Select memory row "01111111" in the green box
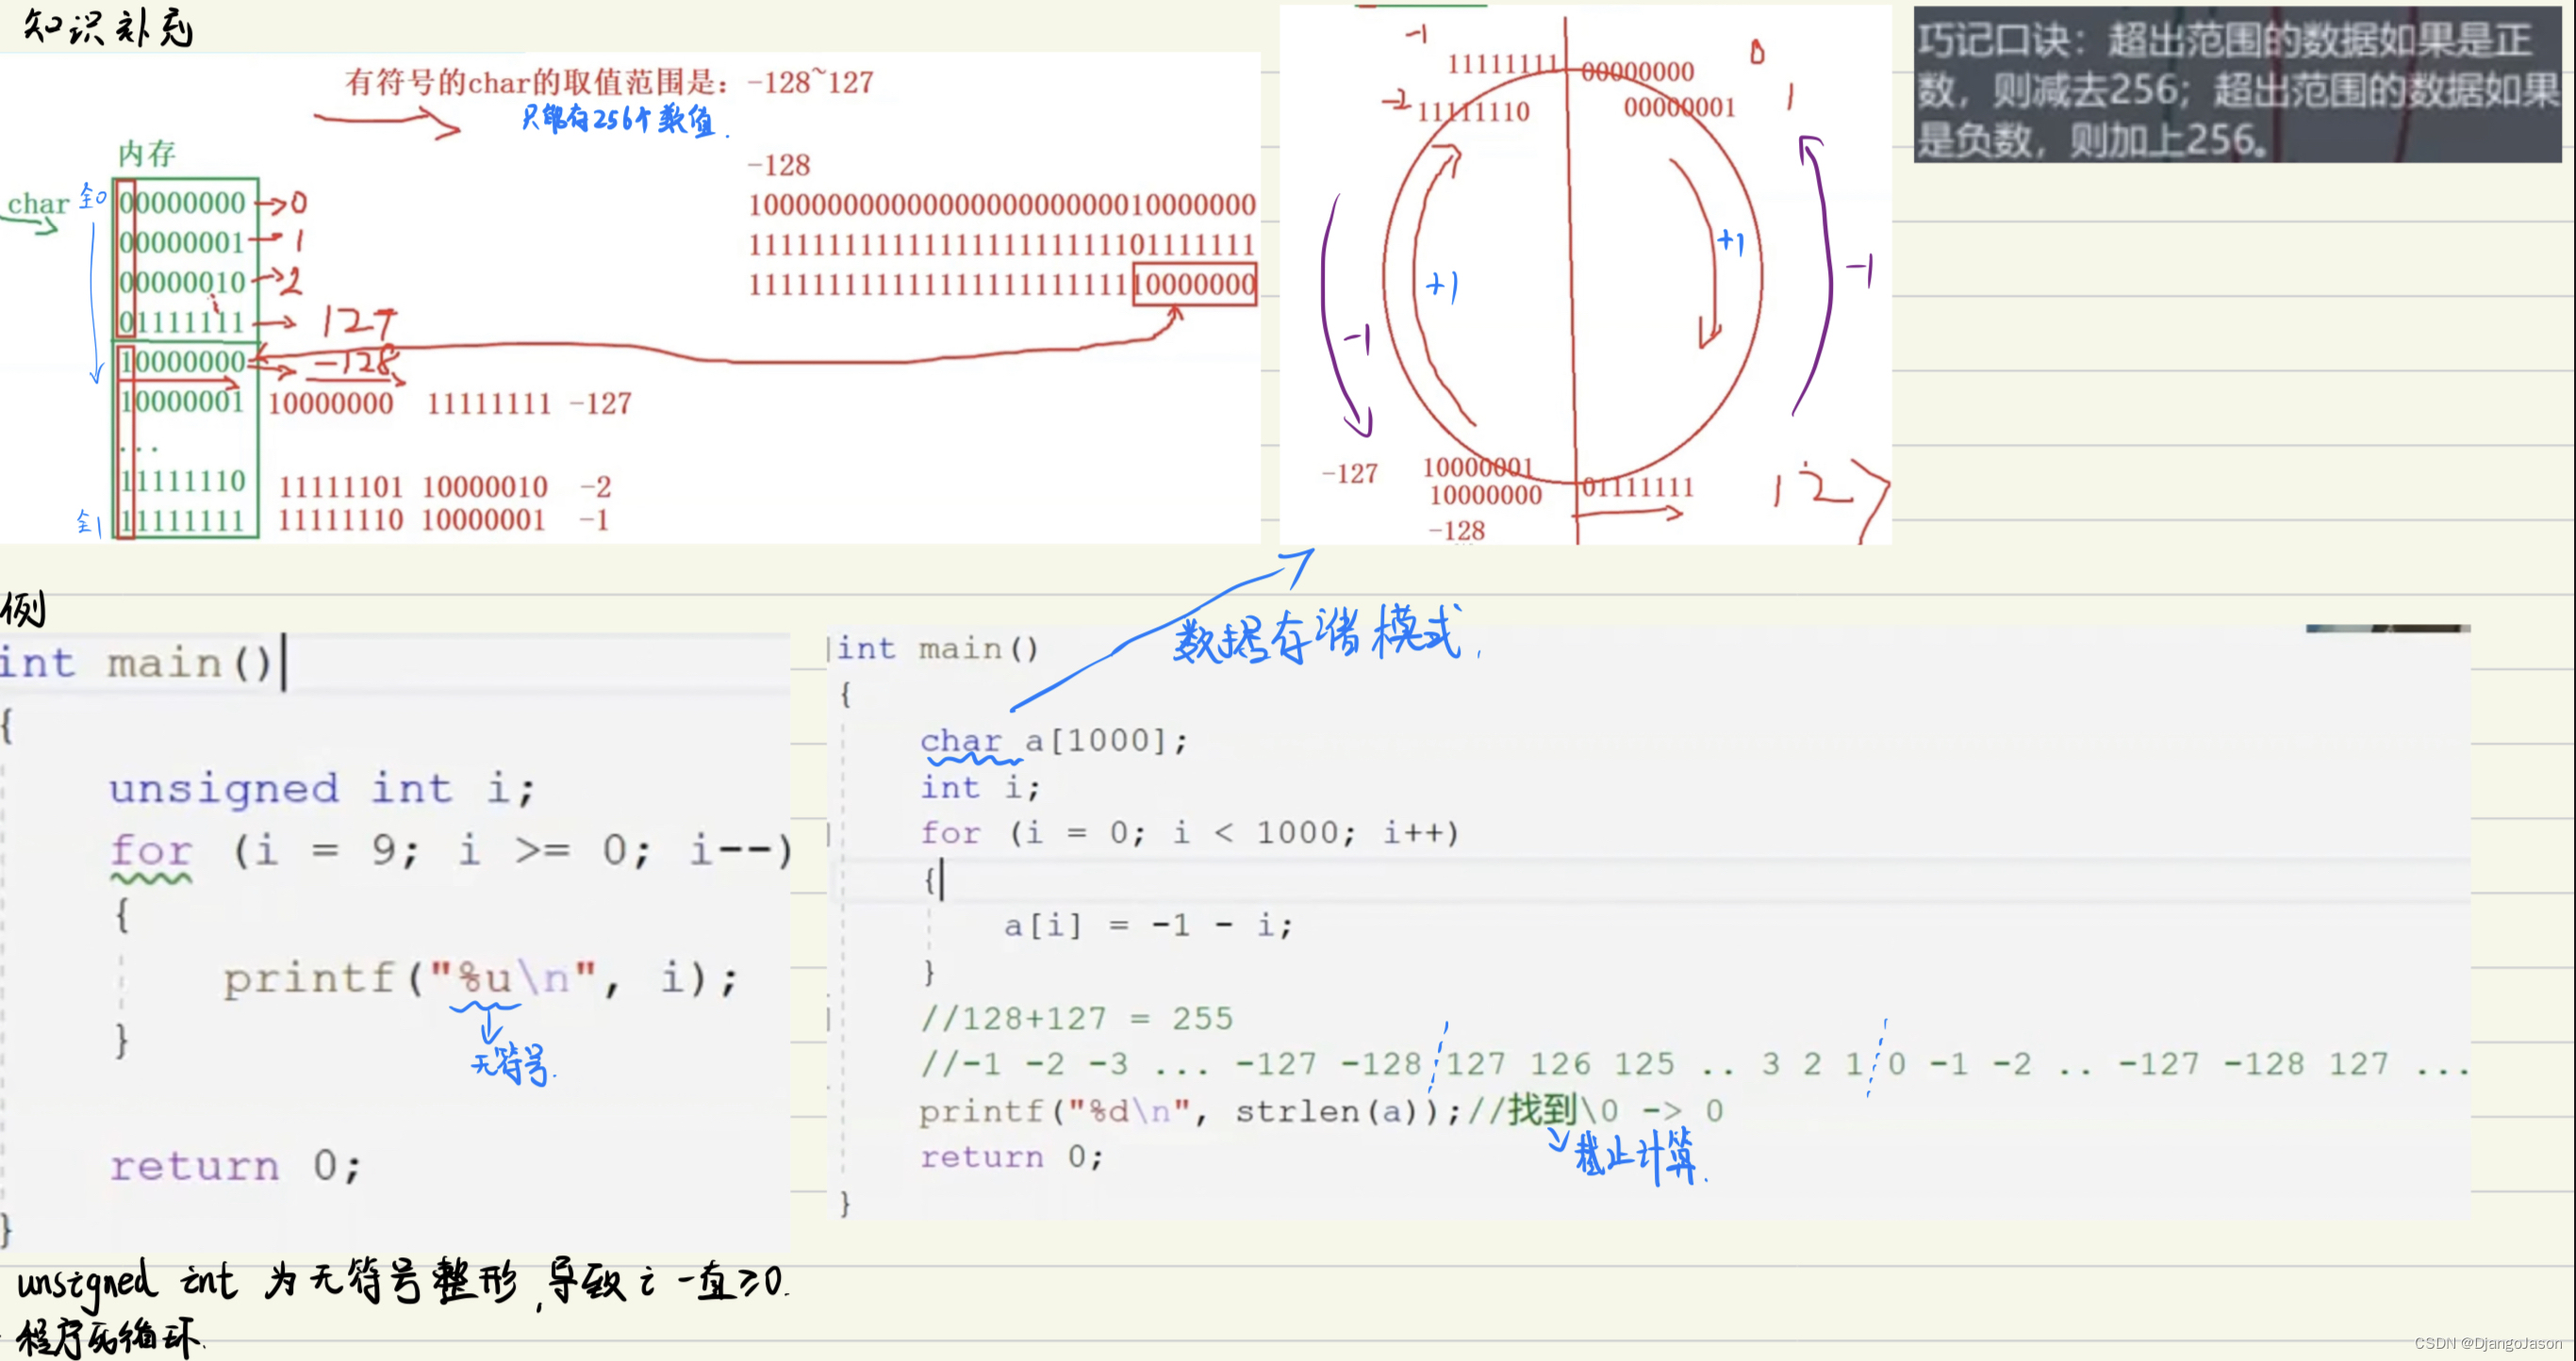The height and width of the screenshot is (1361, 2576). 182,321
